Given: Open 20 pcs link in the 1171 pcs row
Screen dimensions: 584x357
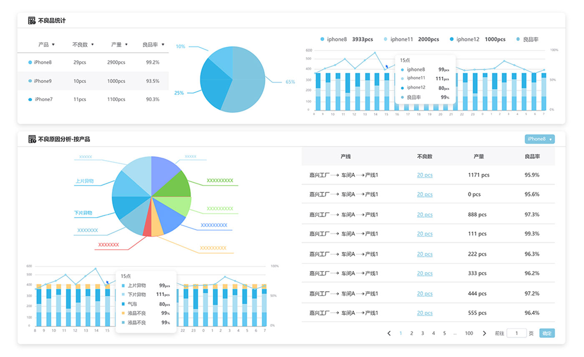Looking at the screenshot, I should 425,175.
